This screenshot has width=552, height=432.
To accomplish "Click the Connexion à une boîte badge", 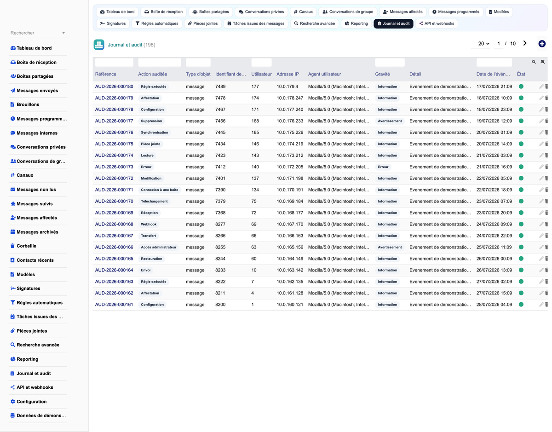I will pos(160,190).
